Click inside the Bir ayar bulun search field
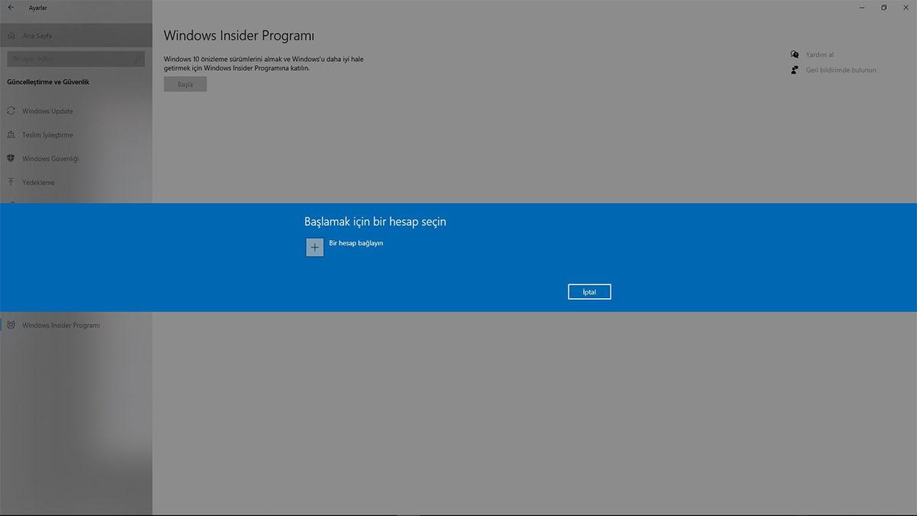Viewport: 917px width, 516px height. tap(69, 58)
